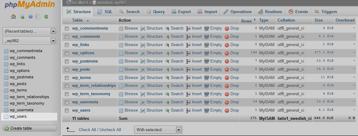
Task: Click the 446.9 KiB total size
Action: [x=323, y=118]
